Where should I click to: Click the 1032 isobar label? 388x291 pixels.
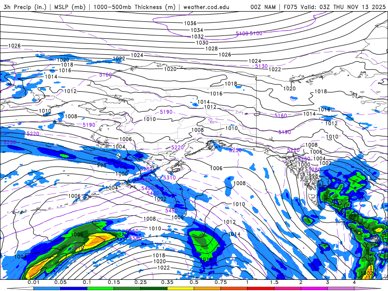(197, 36)
